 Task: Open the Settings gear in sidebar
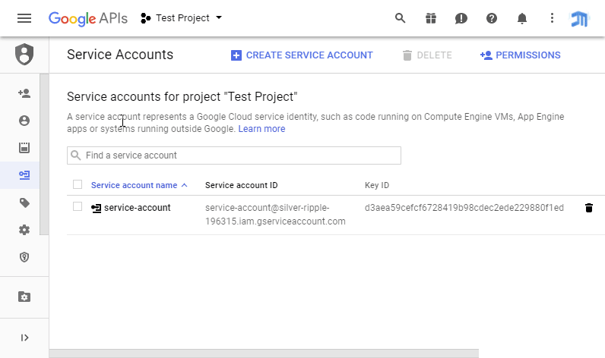coord(24,230)
